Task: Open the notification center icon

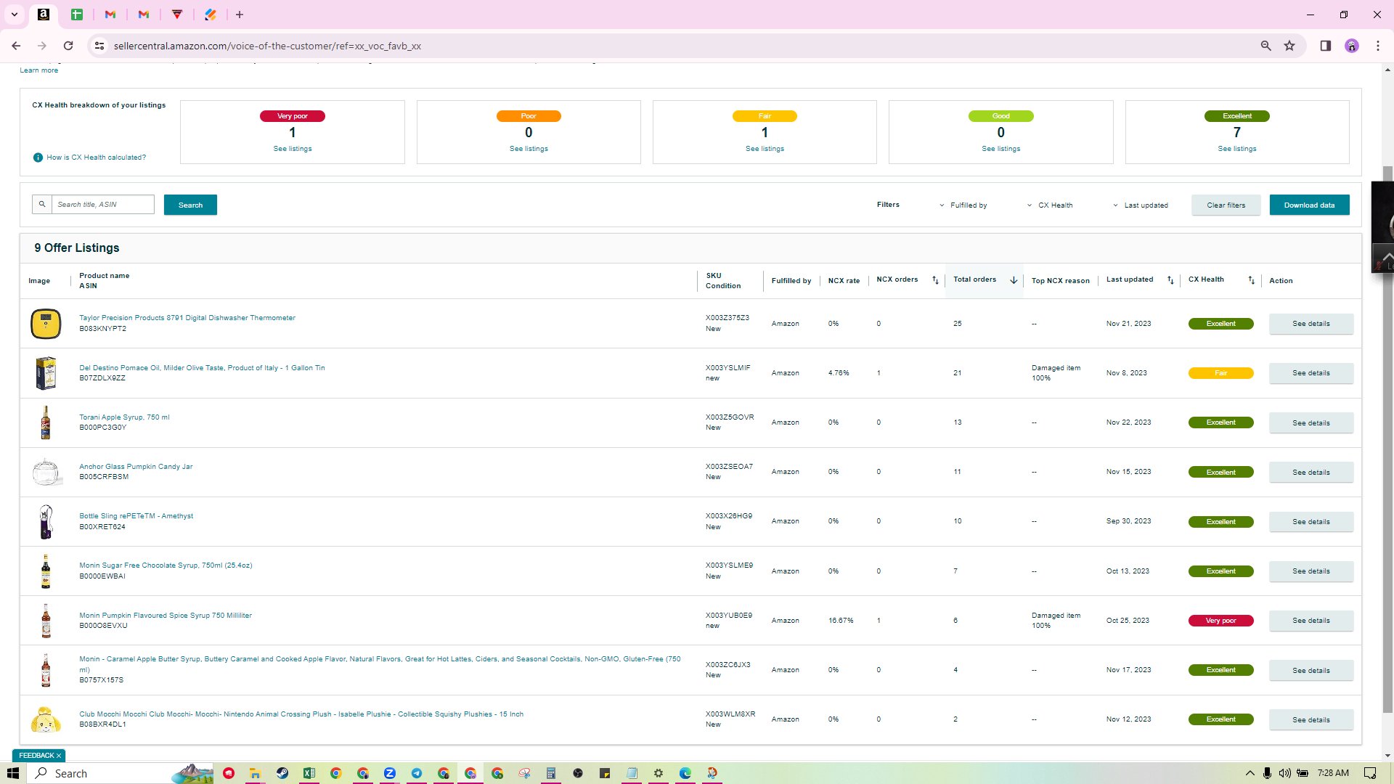Action: 1370,773
